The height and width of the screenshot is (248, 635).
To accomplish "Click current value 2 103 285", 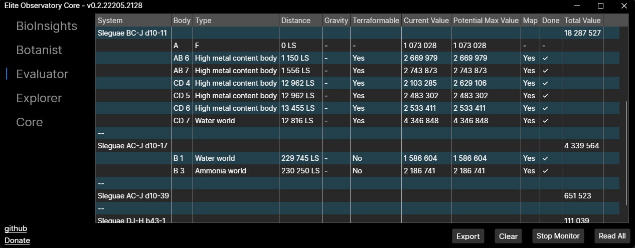I will pyautogui.click(x=420, y=83).
